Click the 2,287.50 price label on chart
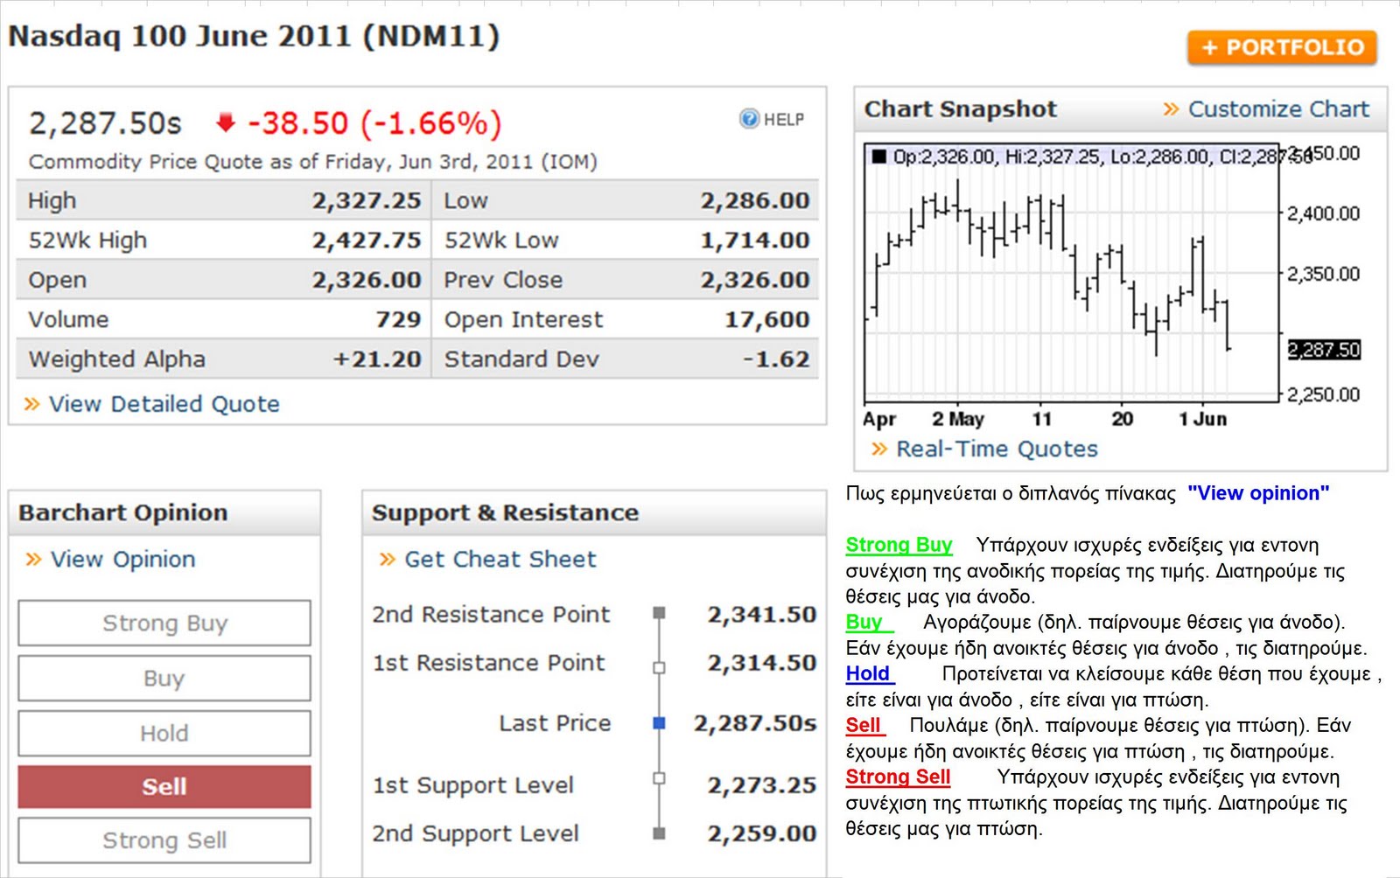The image size is (1400, 878). point(1324,350)
